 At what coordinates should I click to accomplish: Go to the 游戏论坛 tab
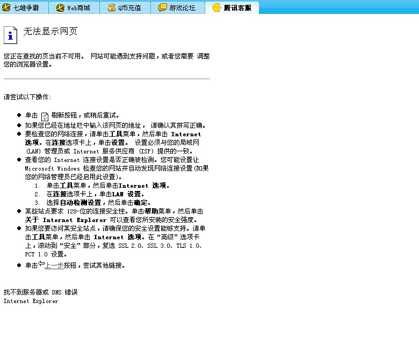point(178,8)
